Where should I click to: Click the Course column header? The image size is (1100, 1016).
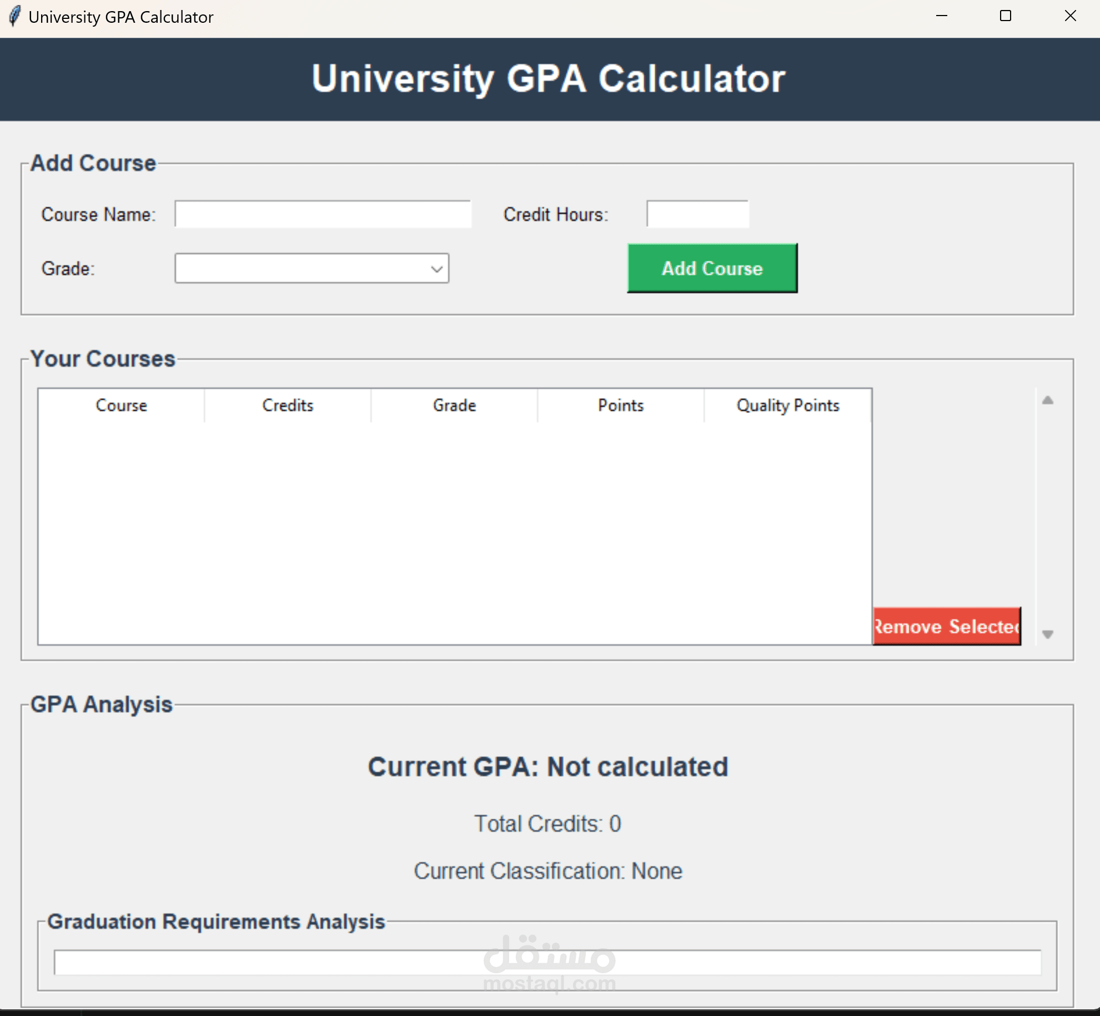[121, 405]
